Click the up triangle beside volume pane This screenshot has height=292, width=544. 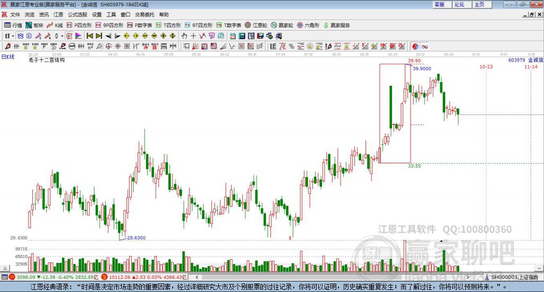click(x=5, y=269)
